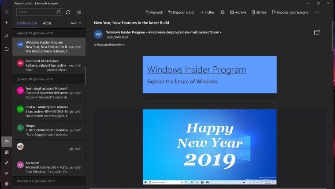Click the WP sender avatar in header
The width and height of the screenshot is (335, 189).
point(98,34)
